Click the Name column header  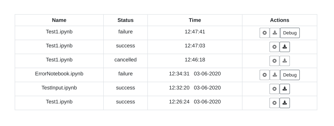pyautogui.click(x=59, y=20)
